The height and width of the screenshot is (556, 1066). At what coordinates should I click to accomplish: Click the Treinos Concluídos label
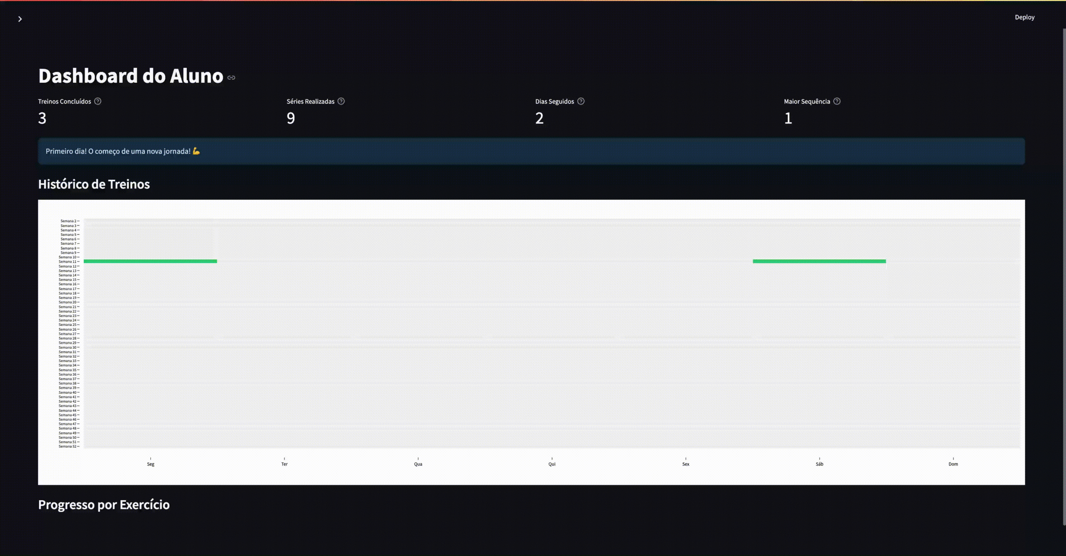coord(65,102)
